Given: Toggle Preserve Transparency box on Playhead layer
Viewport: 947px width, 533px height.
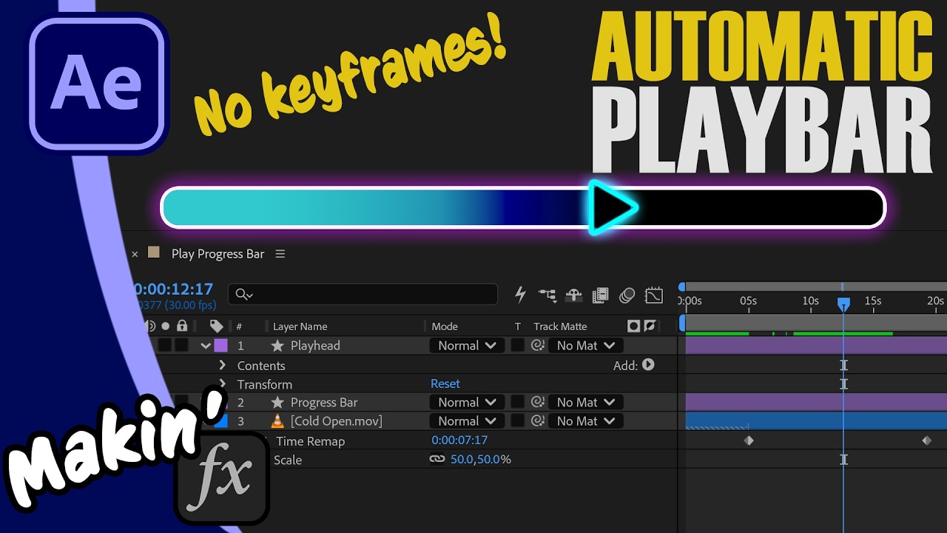Looking at the screenshot, I should click(x=518, y=346).
